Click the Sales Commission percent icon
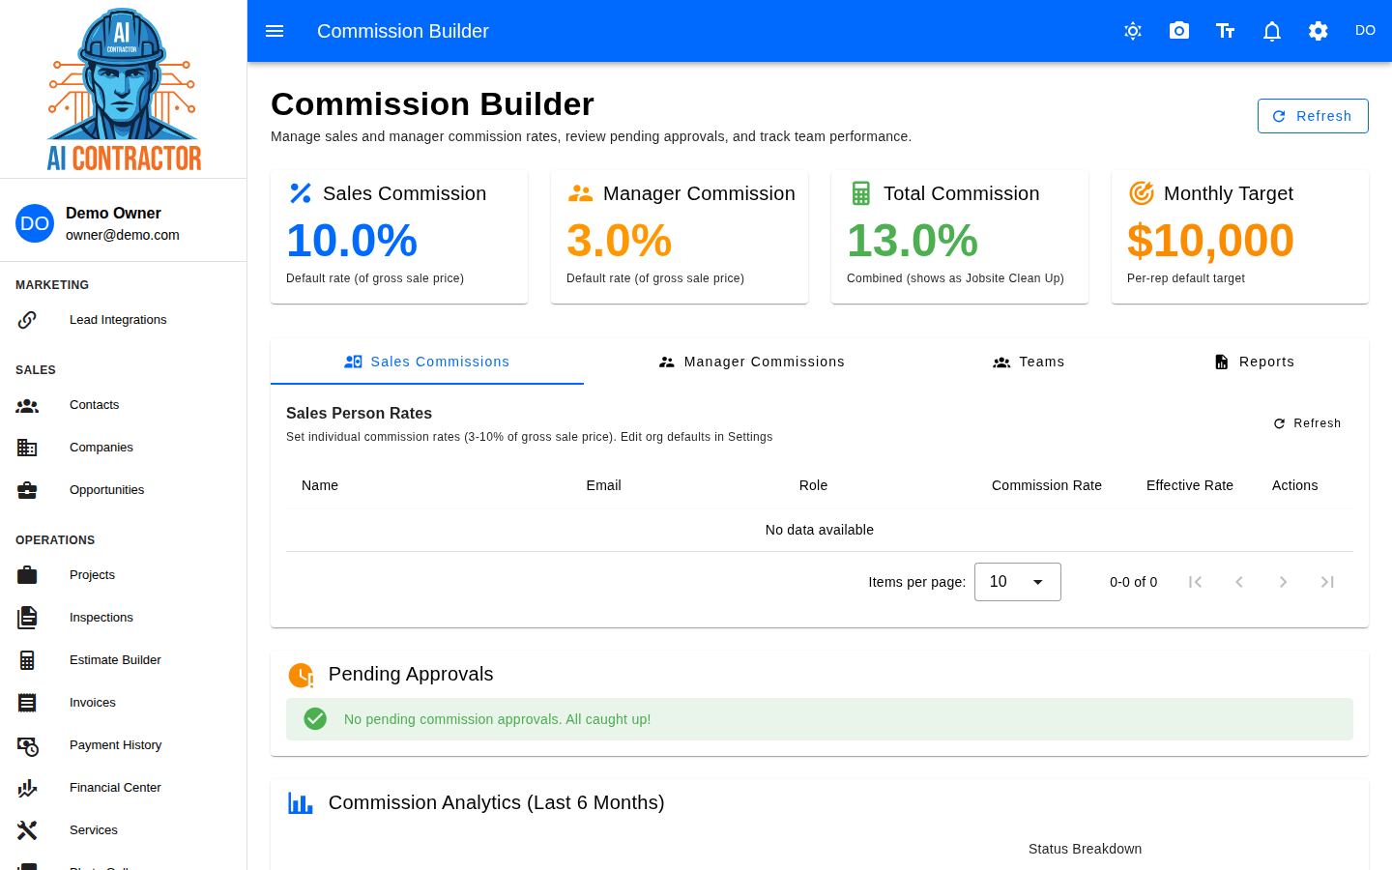 click(301, 193)
